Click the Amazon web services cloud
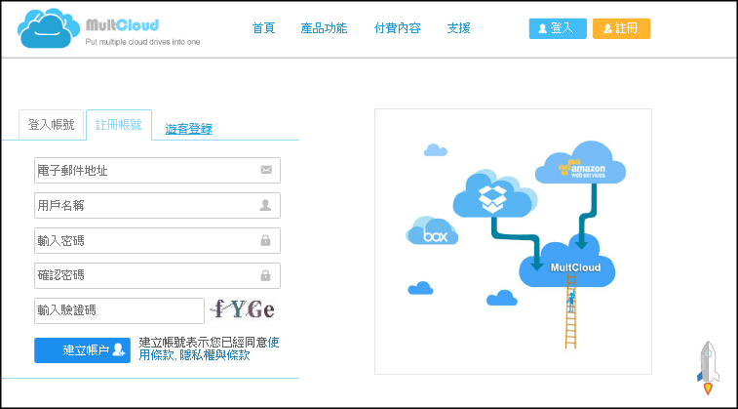This screenshot has width=738, height=409. point(580,163)
